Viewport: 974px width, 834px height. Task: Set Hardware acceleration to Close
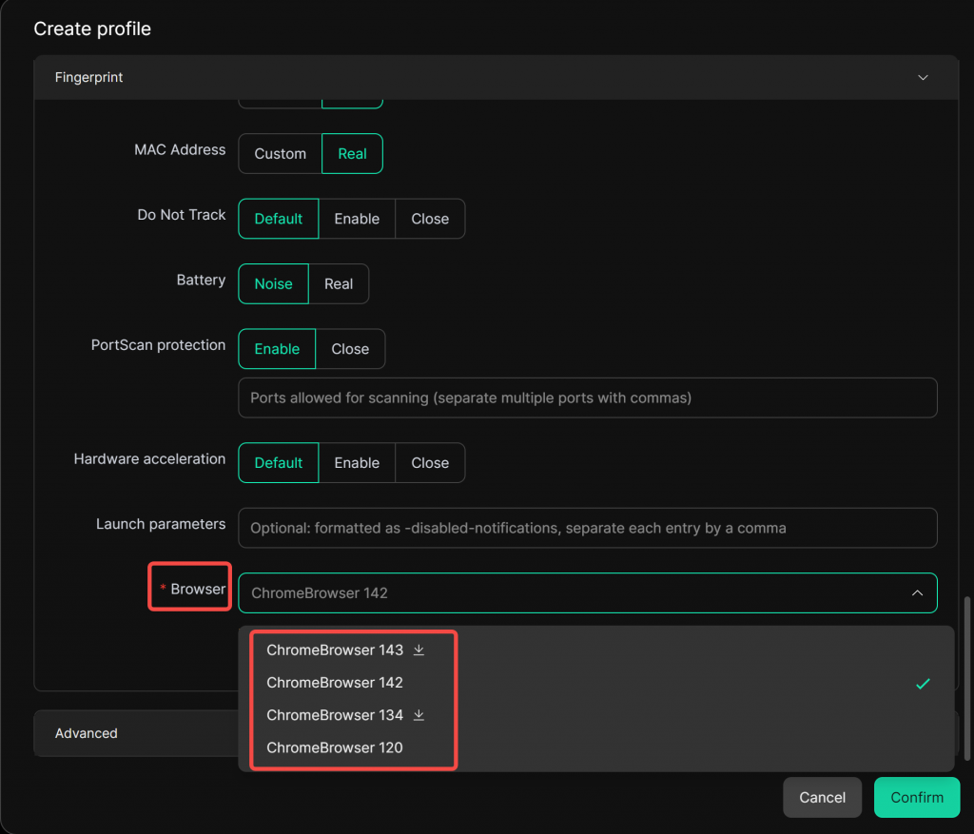[430, 463]
